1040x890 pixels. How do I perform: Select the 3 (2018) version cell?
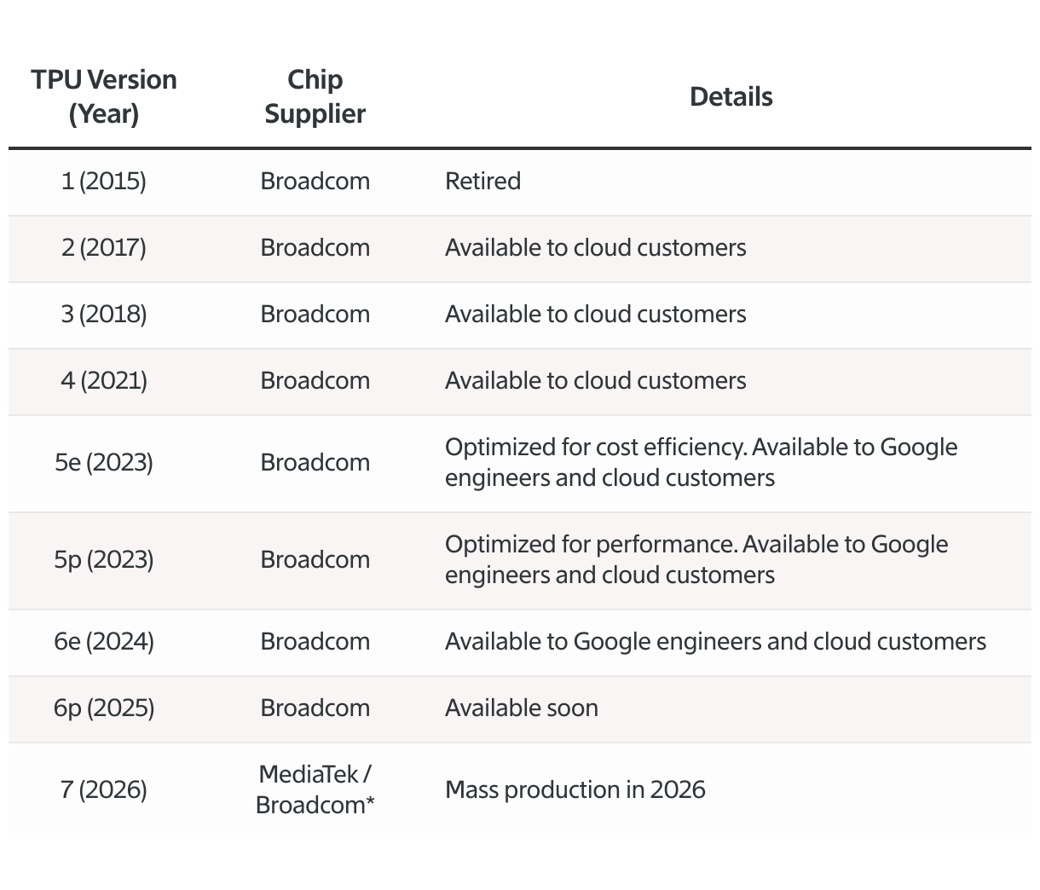(104, 314)
